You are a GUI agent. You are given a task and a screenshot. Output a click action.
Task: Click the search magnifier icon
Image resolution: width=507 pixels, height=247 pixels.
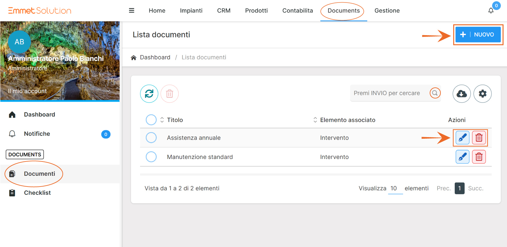click(435, 93)
